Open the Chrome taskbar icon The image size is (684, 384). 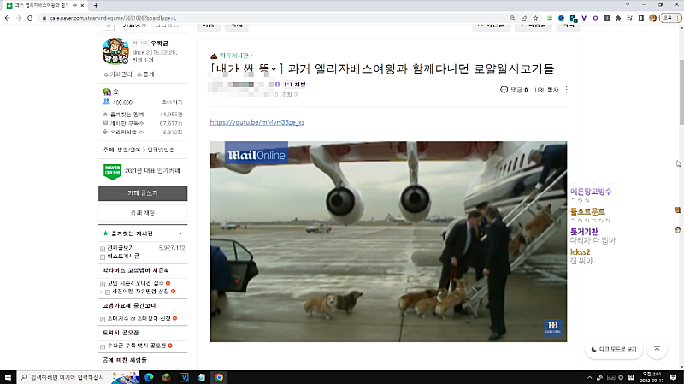pos(219,377)
